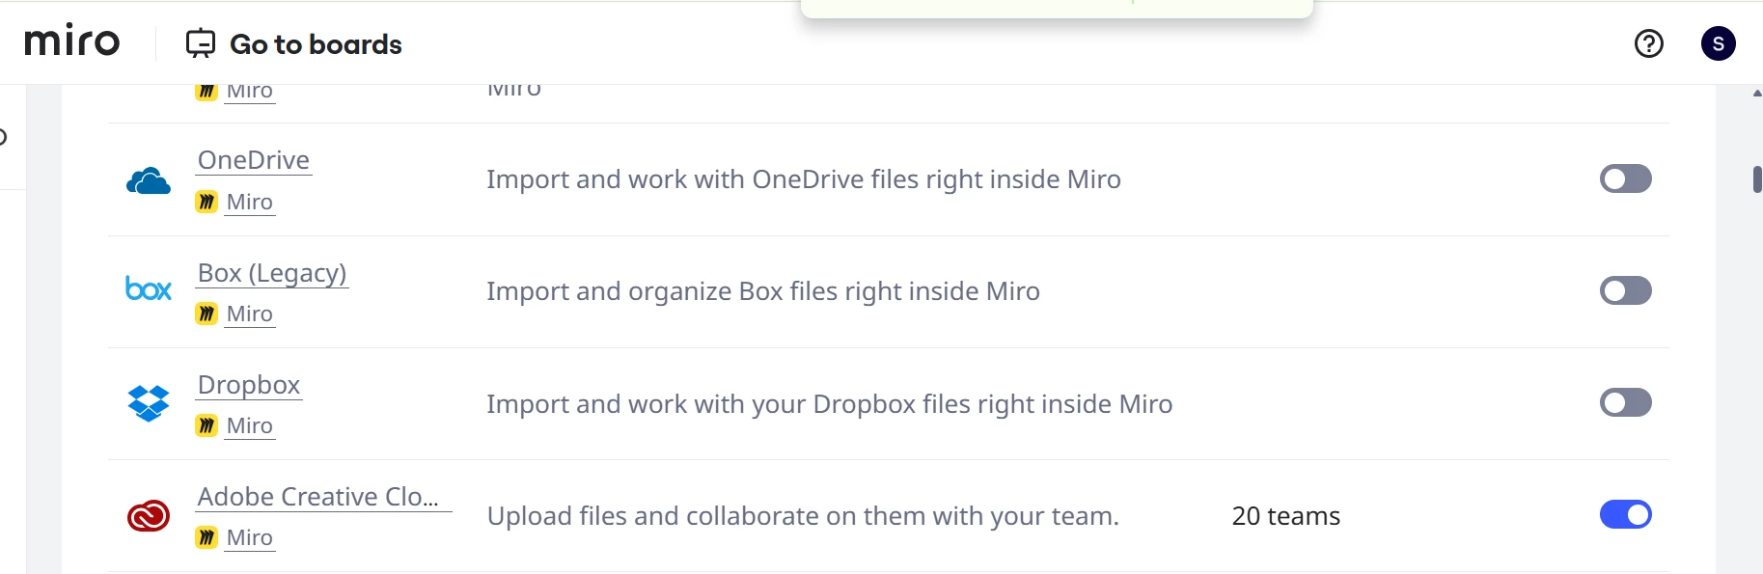Click the board icon beside Go to boards
The width and height of the screenshot is (1763, 574).
coord(201,43)
